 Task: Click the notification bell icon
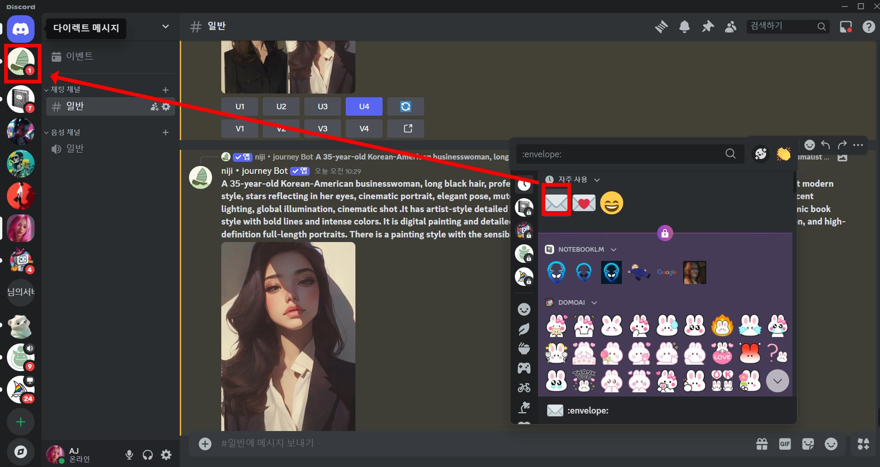(685, 27)
